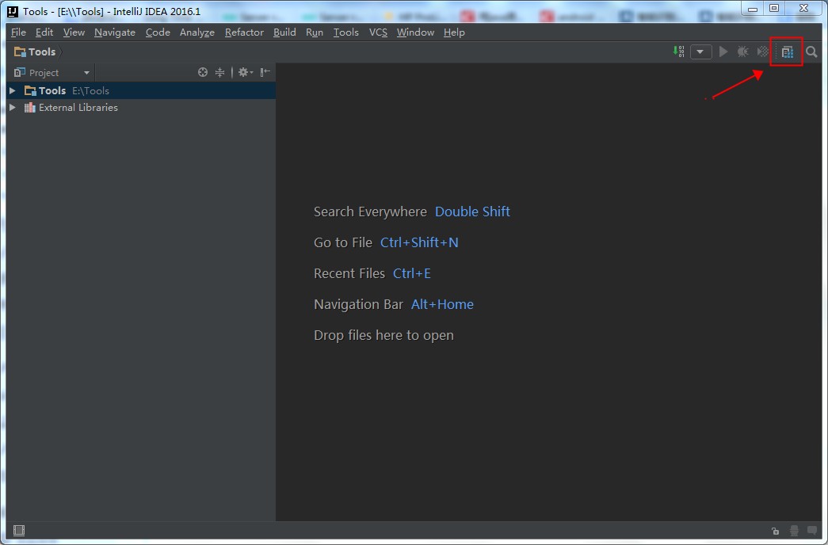Toggle read-only lock status icon
Screen dimensions: 828x545
click(x=775, y=531)
